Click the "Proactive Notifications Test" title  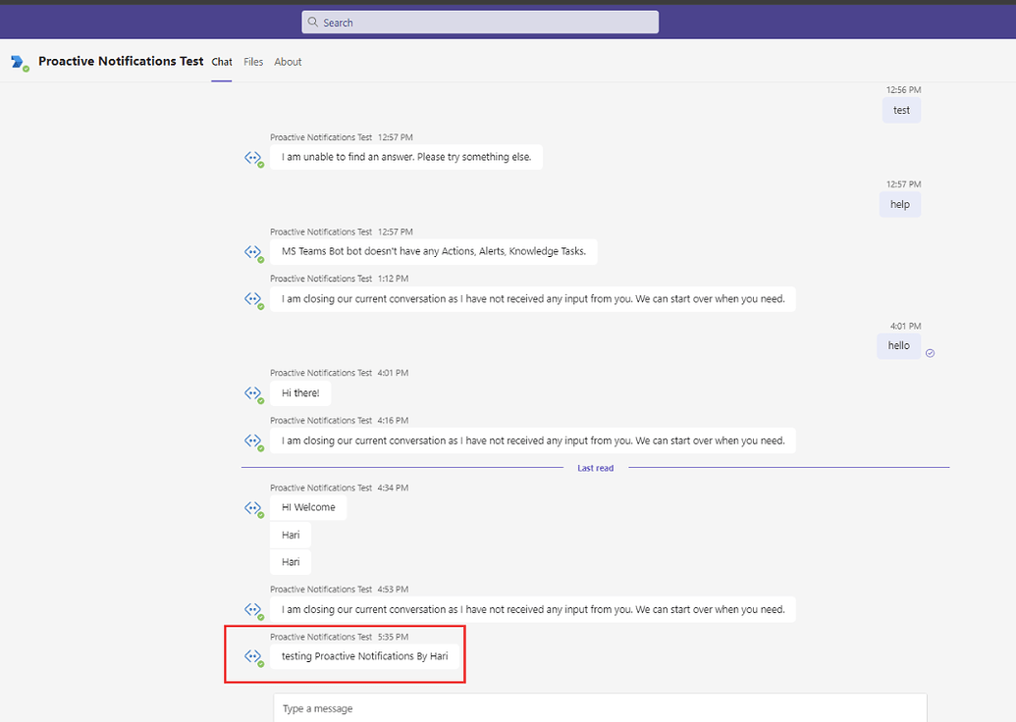pos(121,61)
